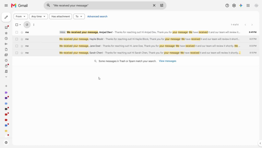This screenshot has height=148, width=262.
Task: Open Advanced search link
Action: tap(97, 16)
